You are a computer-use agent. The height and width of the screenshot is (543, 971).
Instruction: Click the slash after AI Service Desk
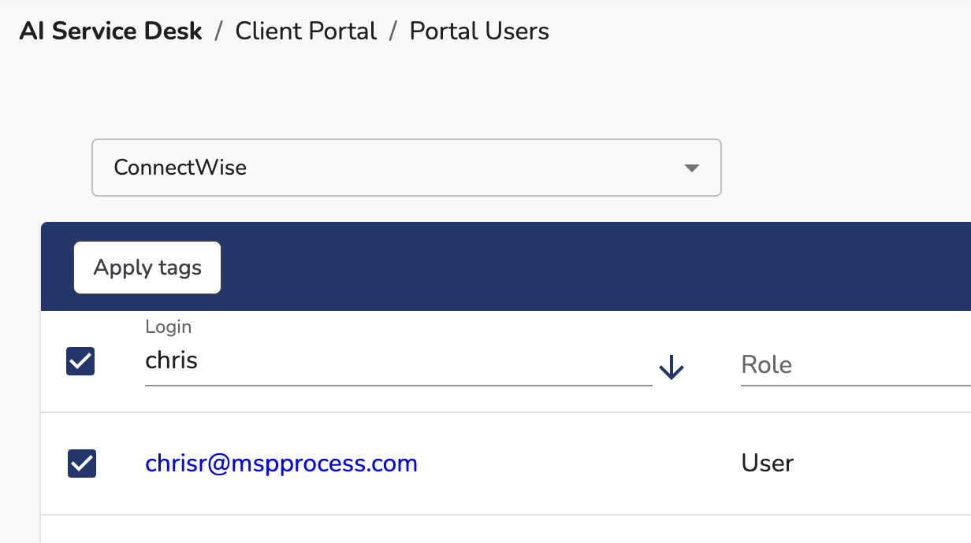click(219, 31)
